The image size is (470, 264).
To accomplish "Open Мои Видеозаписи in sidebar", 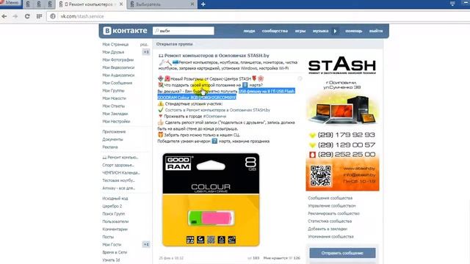I will [118, 67].
